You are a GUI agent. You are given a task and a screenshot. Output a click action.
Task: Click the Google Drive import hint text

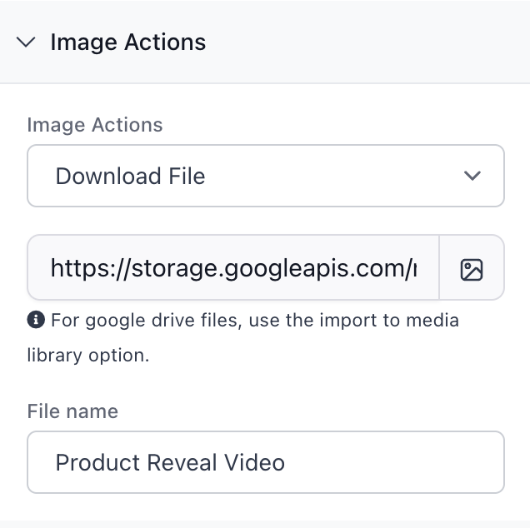[254, 320]
